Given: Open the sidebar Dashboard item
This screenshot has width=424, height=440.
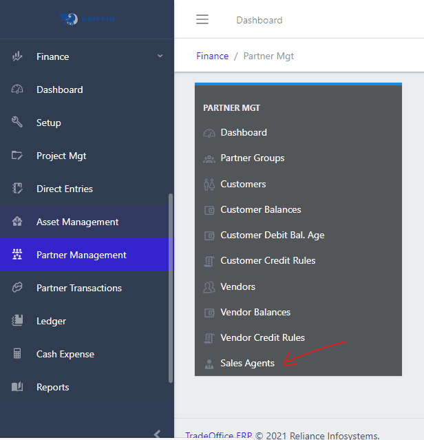Looking at the screenshot, I should pyautogui.click(x=87, y=90).
